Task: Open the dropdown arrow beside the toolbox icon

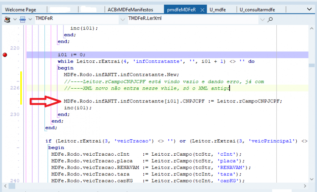Action: (x=15, y=19)
